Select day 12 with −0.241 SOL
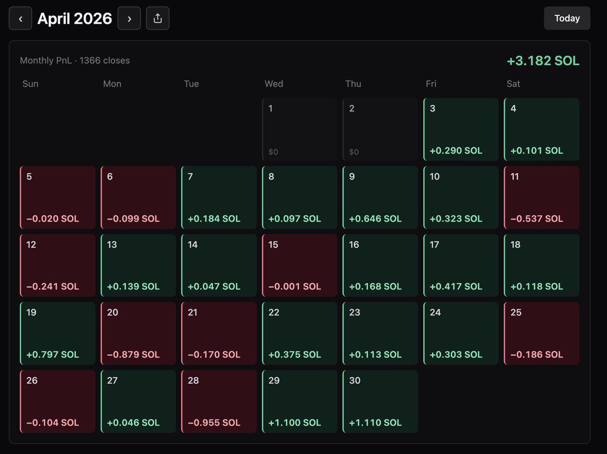 pos(58,265)
